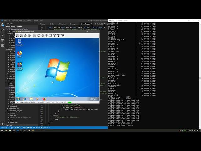
Task: Click master branch in VS Code status bar
Action: tap(4, 128)
